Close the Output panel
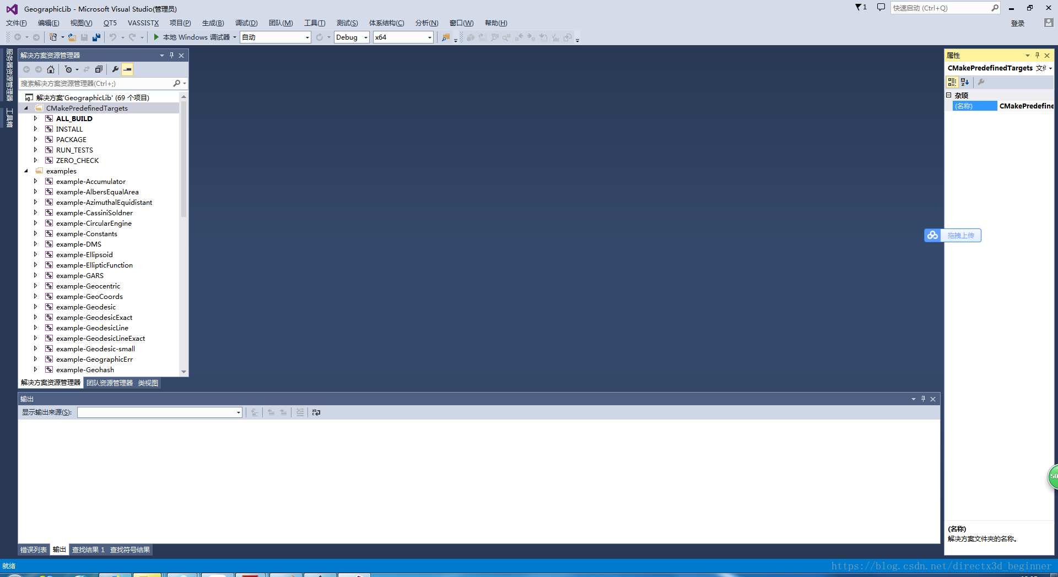This screenshot has height=577, width=1058. click(x=933, y=399)
